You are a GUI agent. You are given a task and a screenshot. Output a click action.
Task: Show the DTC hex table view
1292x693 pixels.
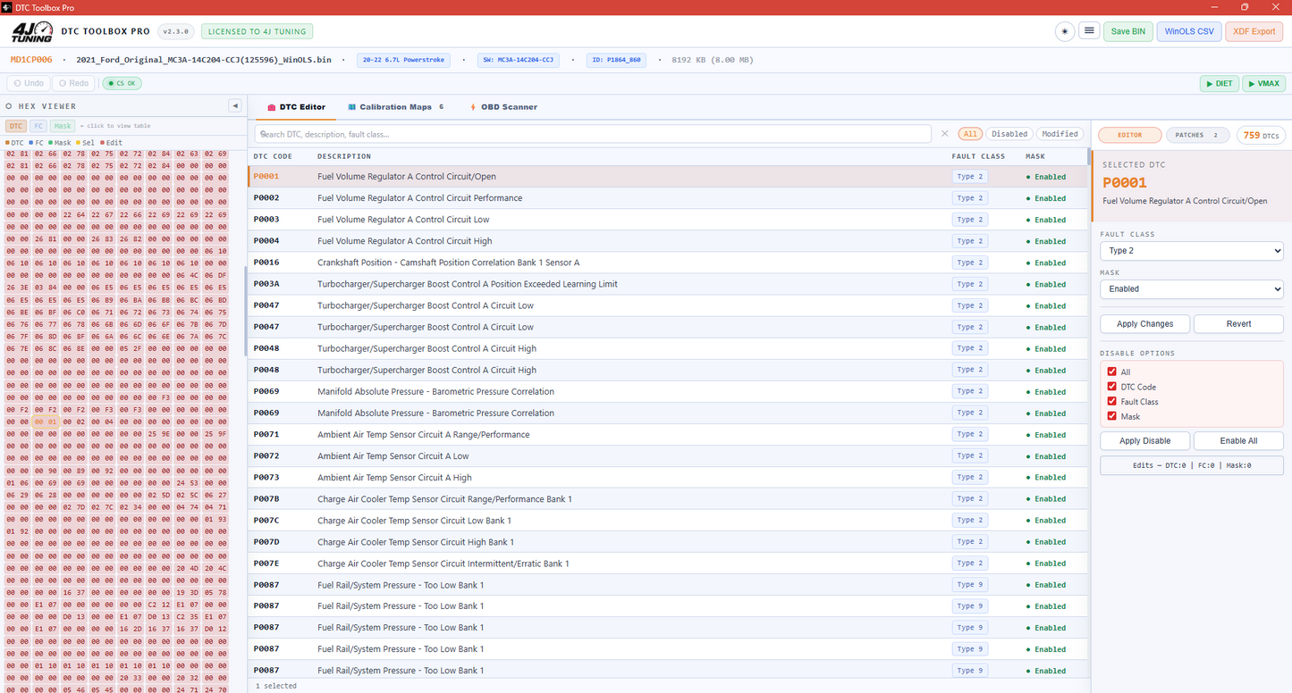point(16,126)
